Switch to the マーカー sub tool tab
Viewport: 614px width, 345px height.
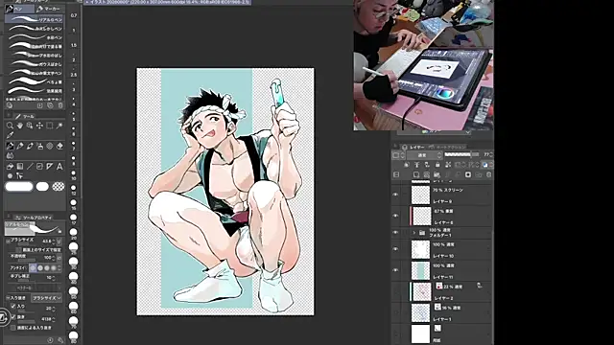(49, 9)
